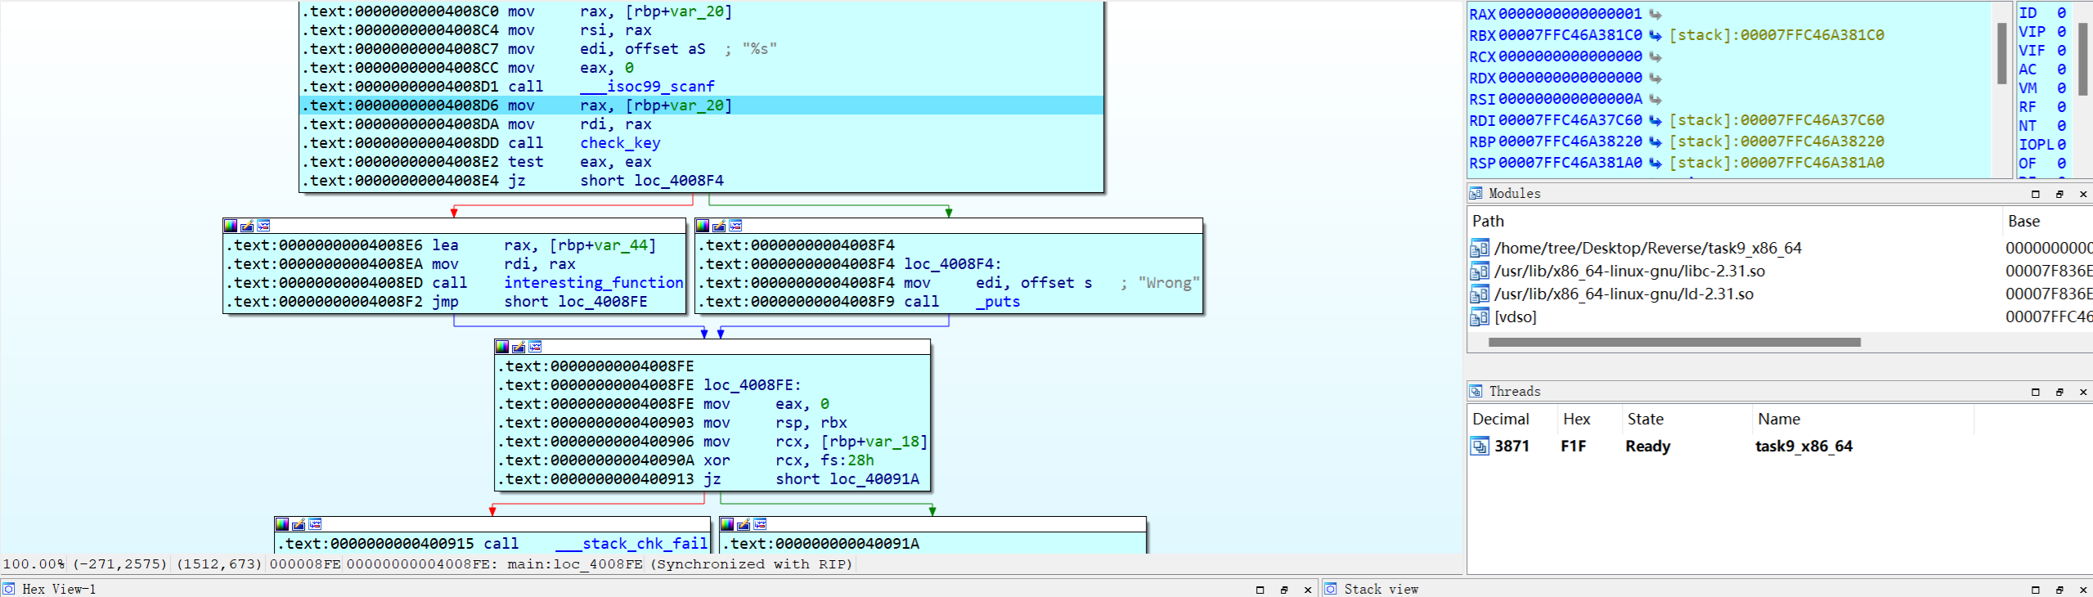Toggle the ID flag value
Viewport: 2093px width, 597px height.
tap(2061, 13)
